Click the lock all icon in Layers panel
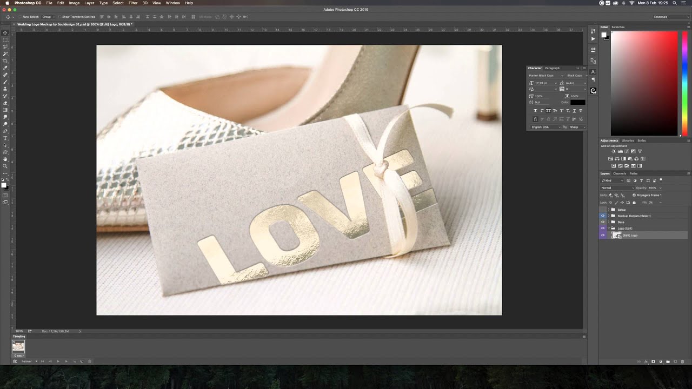The height and width of the screenshot is (389, 692). (634, 203)
